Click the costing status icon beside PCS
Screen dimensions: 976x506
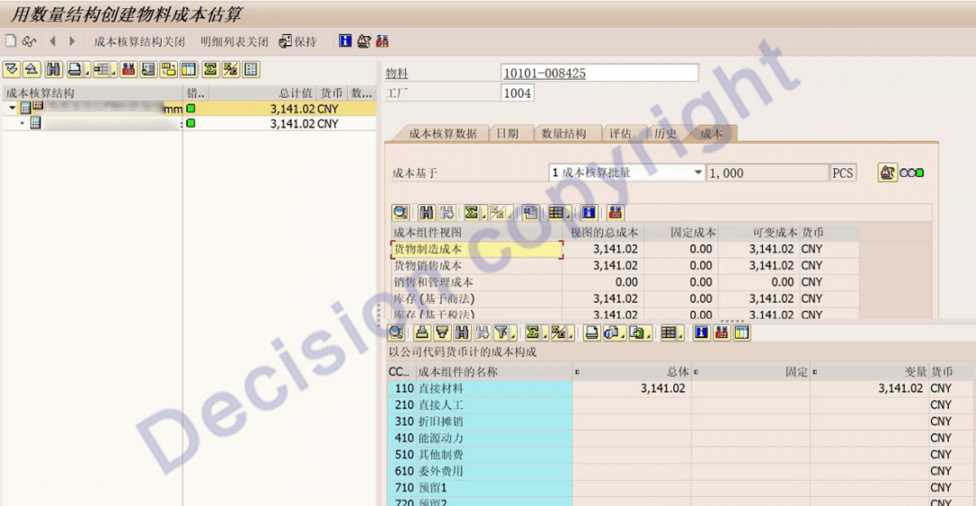tap(887, 173)
